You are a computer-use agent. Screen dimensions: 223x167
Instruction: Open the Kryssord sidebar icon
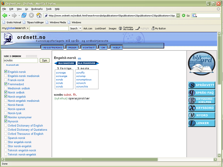pos(192,108)
